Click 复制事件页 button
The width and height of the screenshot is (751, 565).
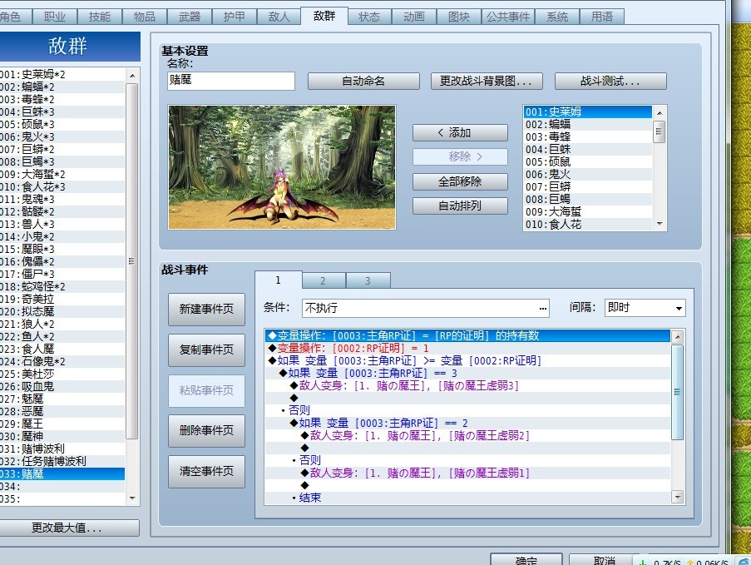pos(206,349)
